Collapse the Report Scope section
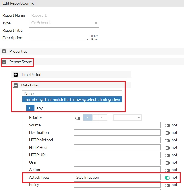 4,62
